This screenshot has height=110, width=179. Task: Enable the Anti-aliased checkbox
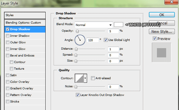coord(93,78)
